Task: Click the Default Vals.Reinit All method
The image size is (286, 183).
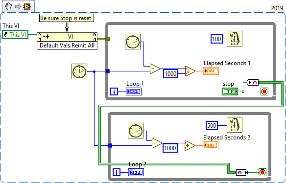Action: click(67, 46)
